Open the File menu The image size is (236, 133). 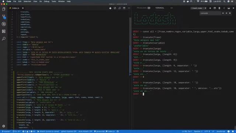tap(15, 1)
